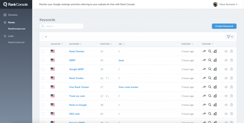
Task: Open the SEO rank keyword link
Action: 75,114
